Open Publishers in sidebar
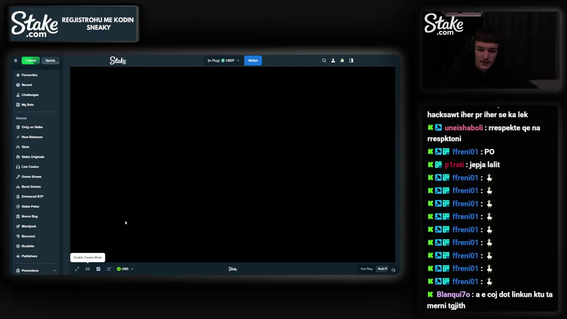 click(29, 256)
